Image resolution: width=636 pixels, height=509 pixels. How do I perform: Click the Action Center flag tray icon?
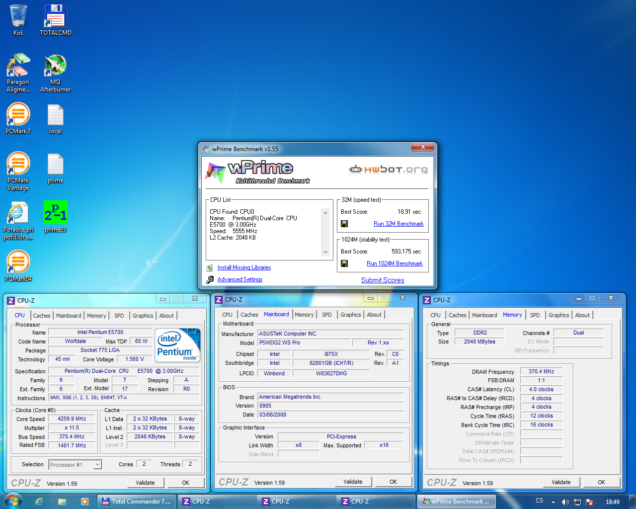point(589,502)
